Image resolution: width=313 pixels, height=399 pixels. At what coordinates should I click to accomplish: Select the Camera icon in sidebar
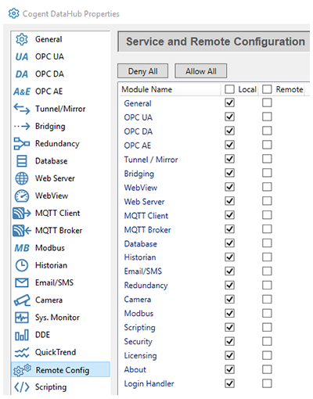(22, 300)
